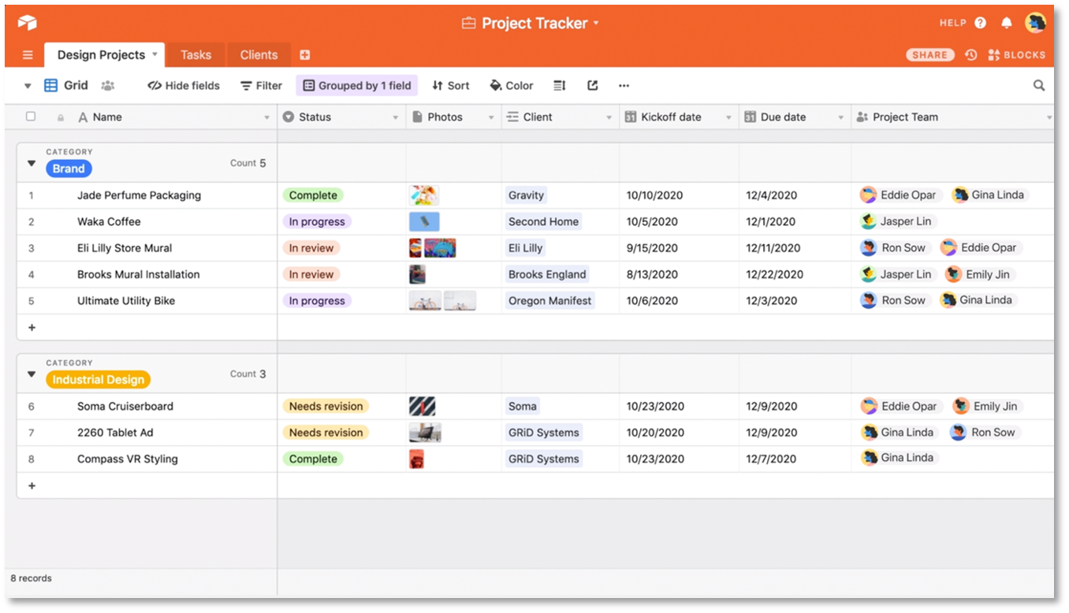Image resolution: width=1069 pixels, height=613 pixels.
Task: Open the notifications bell
Action: [1007, 23]
